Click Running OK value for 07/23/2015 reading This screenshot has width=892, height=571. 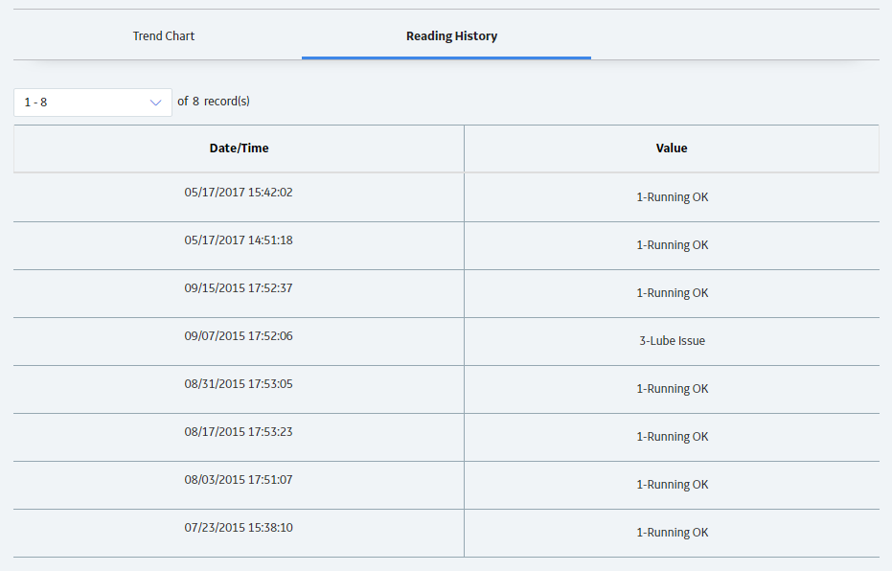click(x=672, y=533)
